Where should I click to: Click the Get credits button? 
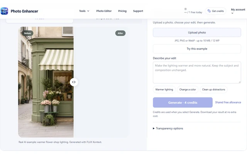pyautogui.click(x=215, y=11)
